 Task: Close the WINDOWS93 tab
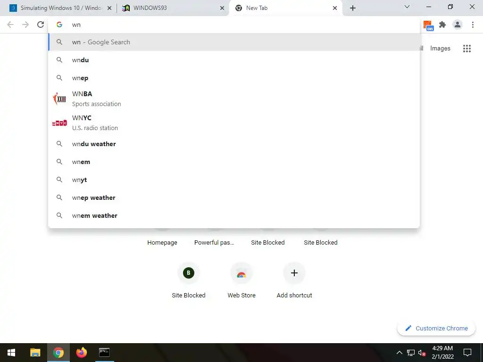(222, 8)
